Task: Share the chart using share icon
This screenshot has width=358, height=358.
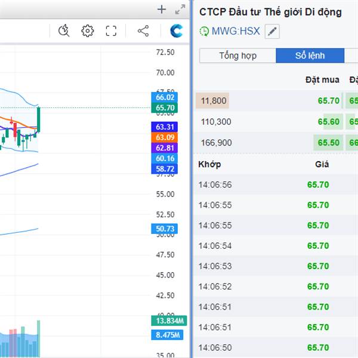Action: (x=143, y=31)
